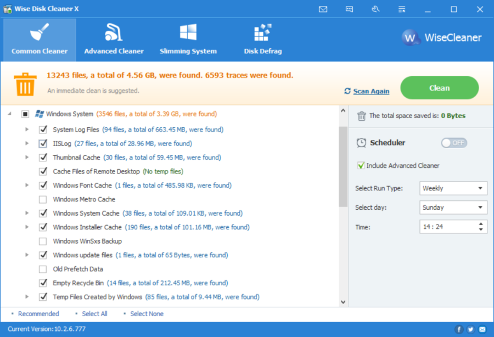
Task: Click the Select None link
Action: (x=147, y=314)
